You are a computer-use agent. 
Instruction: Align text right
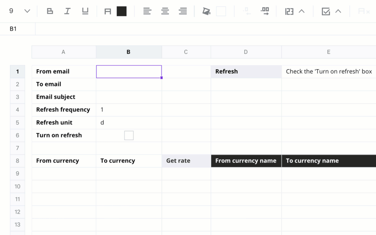pyautogui.click(x=183, y=11)
